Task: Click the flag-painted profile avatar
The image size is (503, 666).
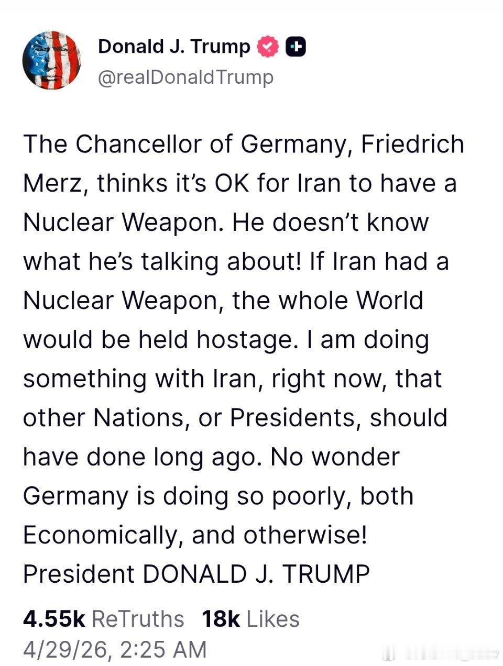Action: pyautogui.click(x=51, y=60)
